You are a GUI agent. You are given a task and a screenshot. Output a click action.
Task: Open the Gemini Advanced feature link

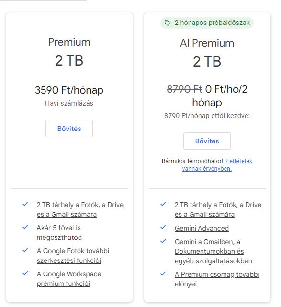tap(202, 228)
